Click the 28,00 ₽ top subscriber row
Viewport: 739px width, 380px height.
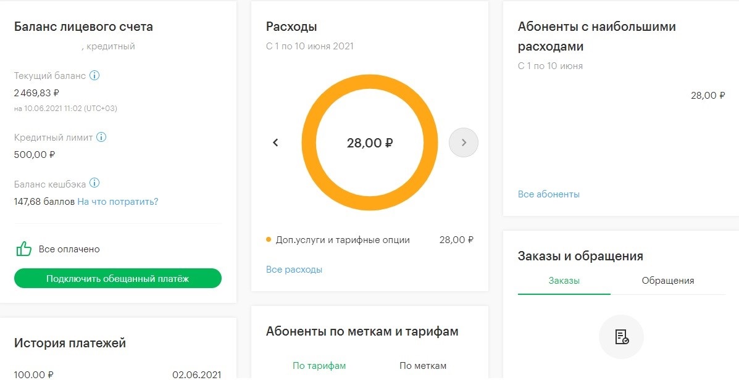pyautogui.click(x=621, y=95)
